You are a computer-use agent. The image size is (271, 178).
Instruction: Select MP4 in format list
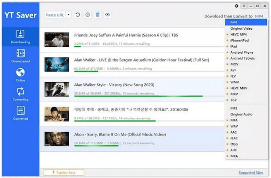(246, 22)
